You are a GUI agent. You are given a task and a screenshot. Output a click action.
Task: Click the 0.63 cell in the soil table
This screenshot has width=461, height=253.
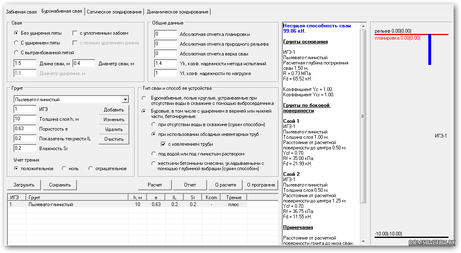click(156, 204)
